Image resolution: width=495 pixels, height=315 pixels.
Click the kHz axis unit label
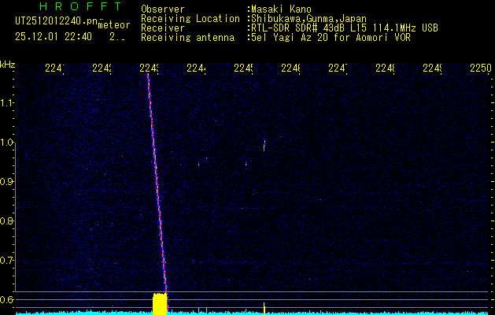tap(8, 65)
